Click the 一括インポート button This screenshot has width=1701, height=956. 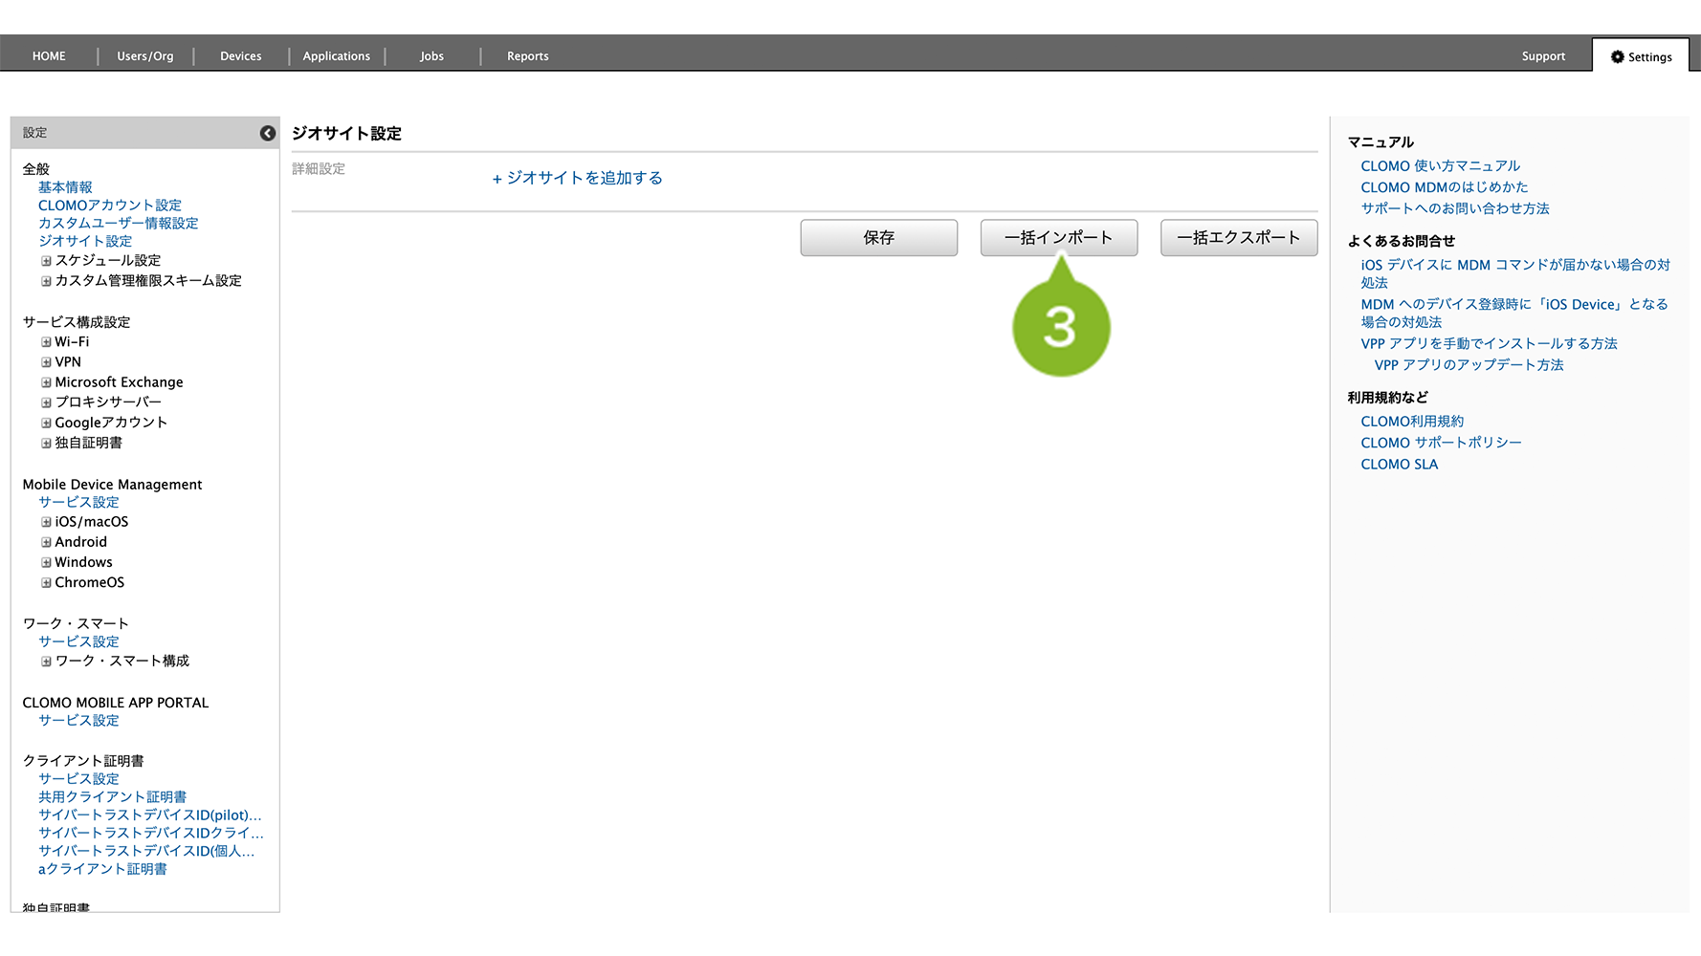click(x=1058, y=238)
